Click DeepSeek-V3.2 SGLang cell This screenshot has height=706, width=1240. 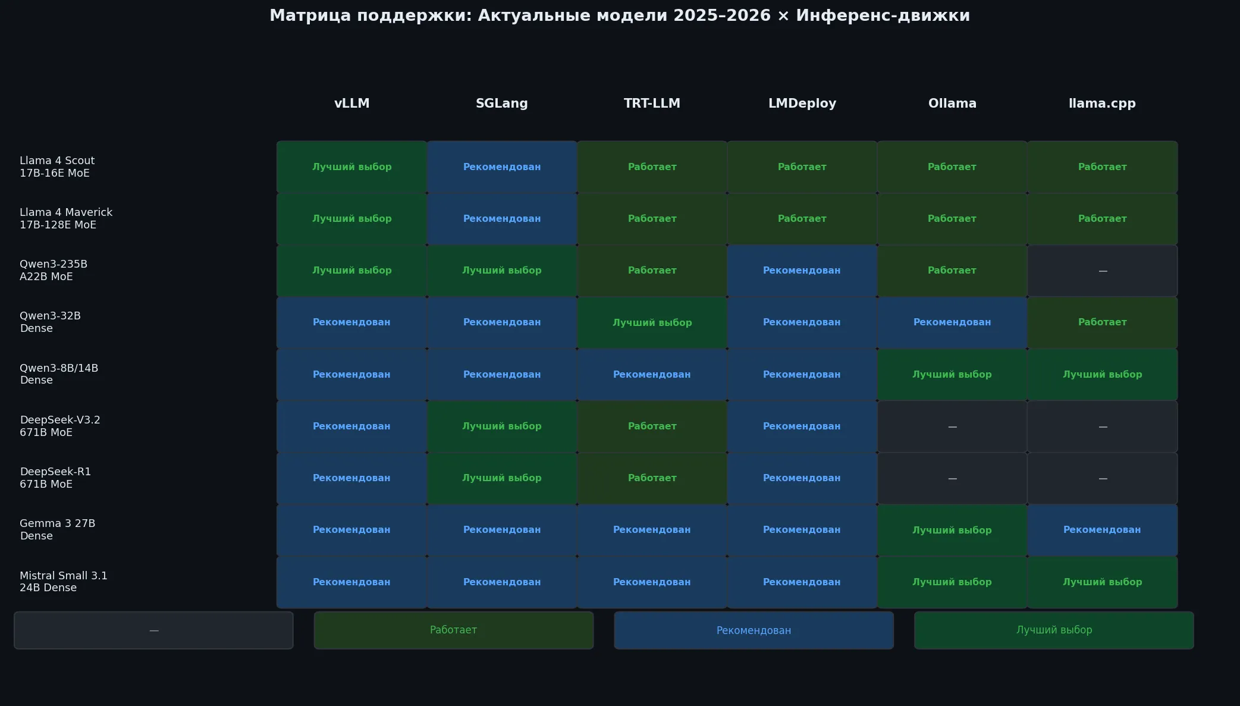[x=501, y=426]
